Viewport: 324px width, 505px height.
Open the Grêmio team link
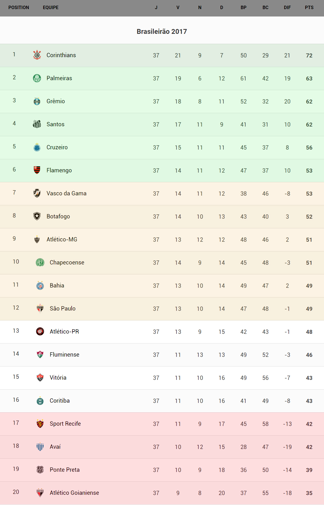pos(56,101)
